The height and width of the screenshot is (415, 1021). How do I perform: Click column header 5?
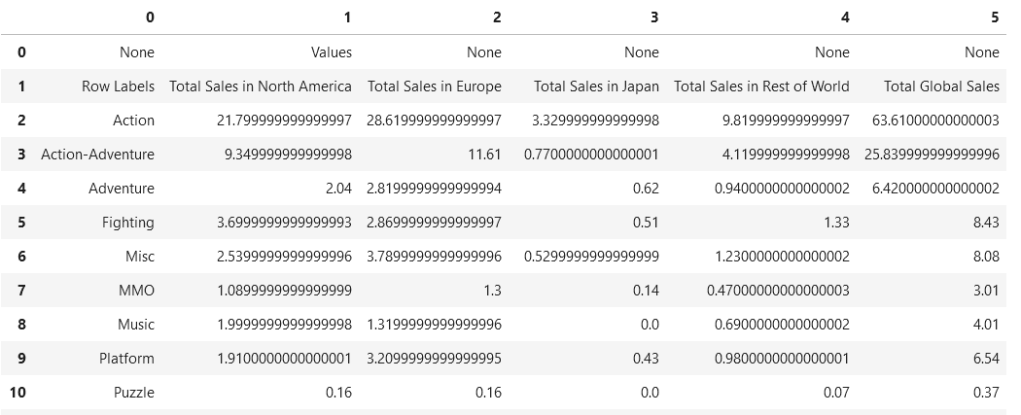tap(994, 17)
